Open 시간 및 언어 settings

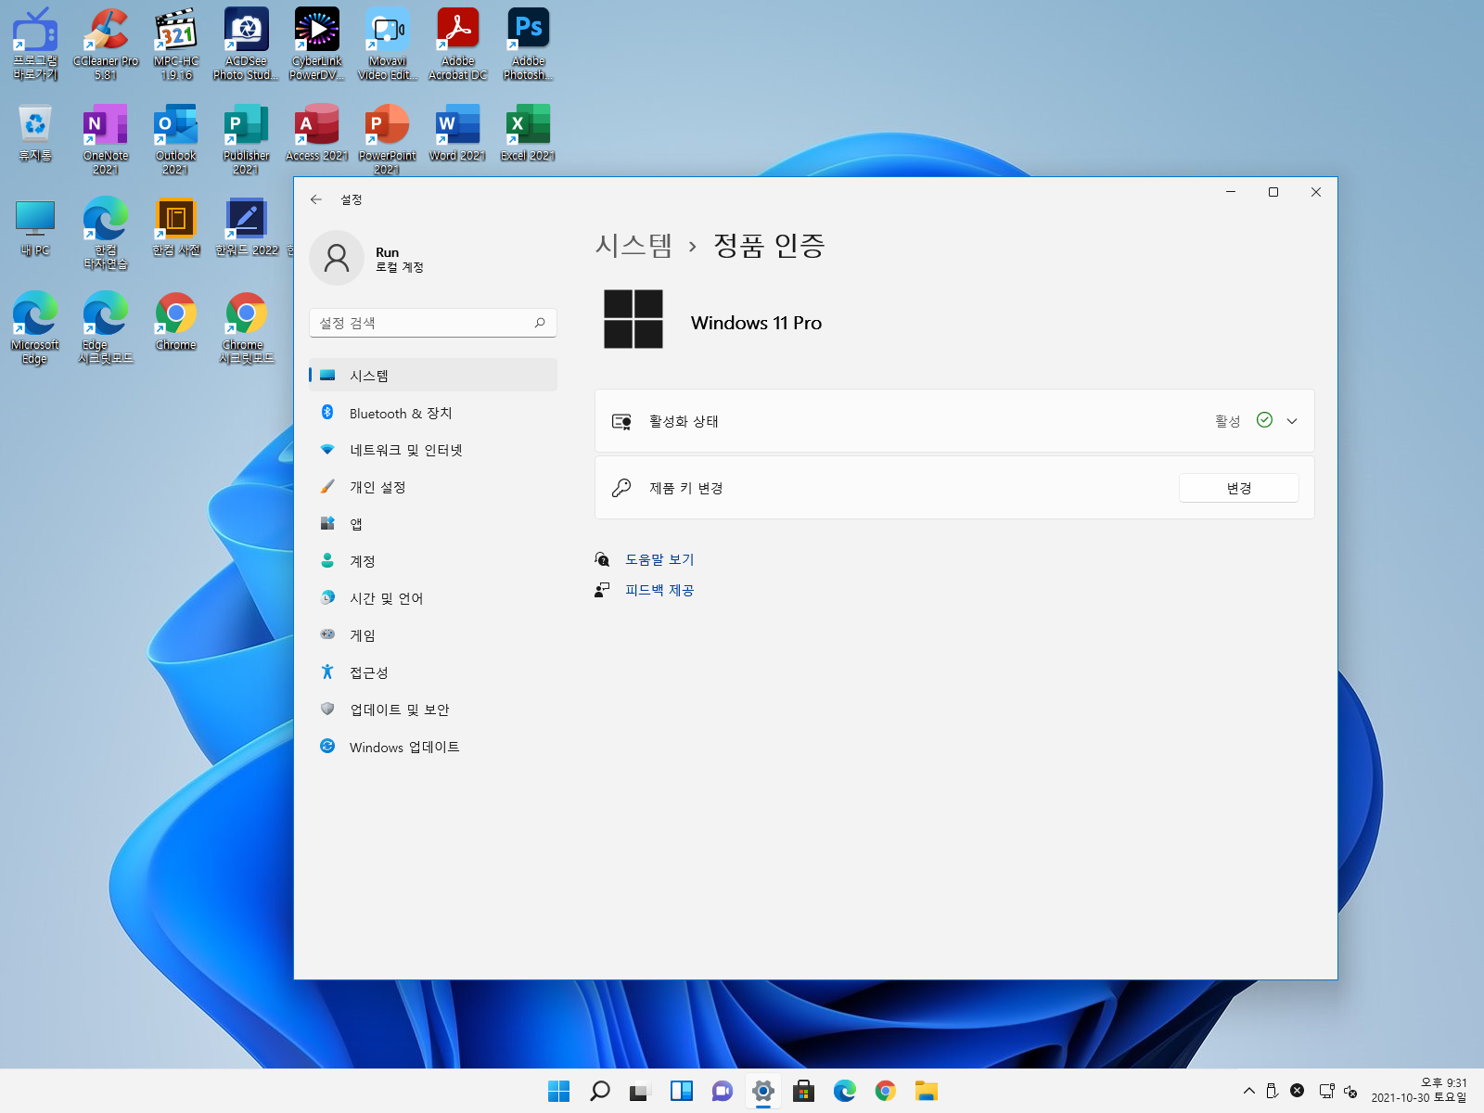click(433, 598)
